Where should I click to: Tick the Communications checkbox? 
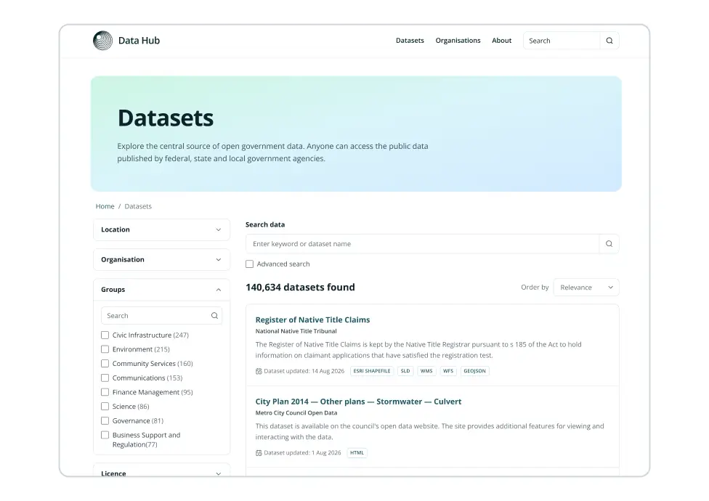click(x=105, y=378)
